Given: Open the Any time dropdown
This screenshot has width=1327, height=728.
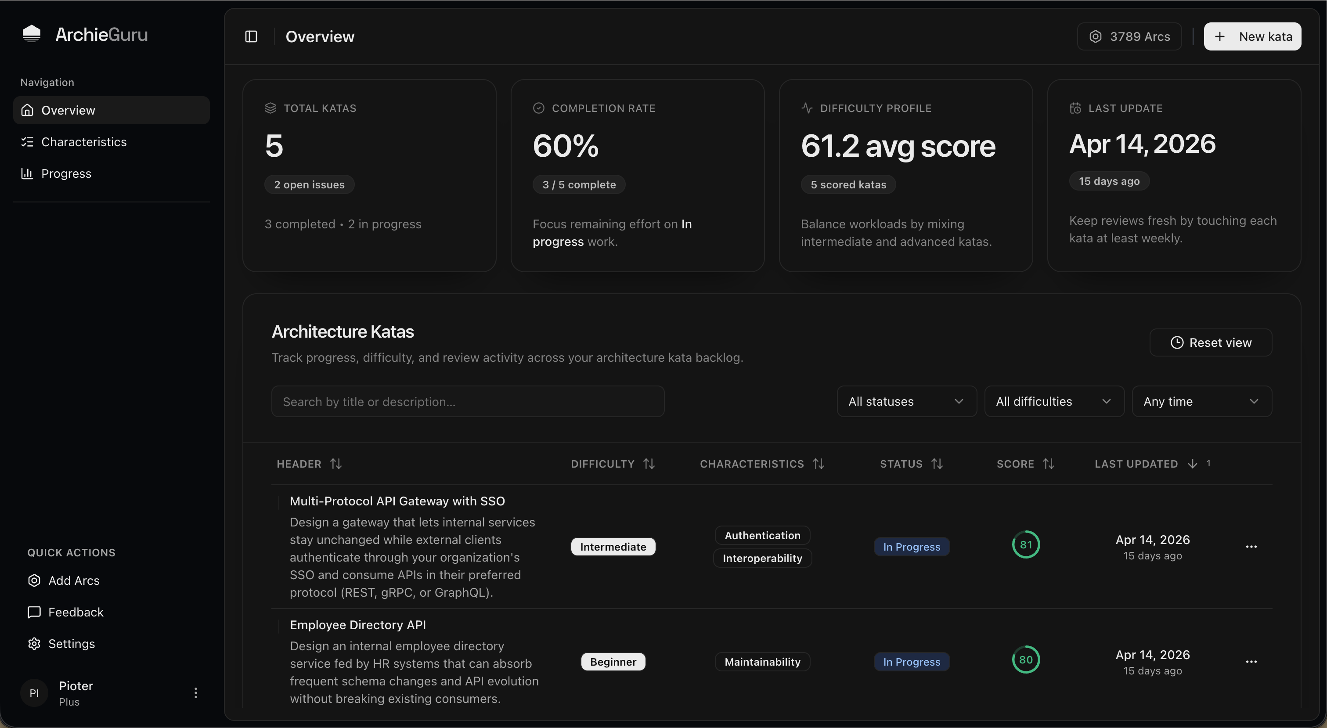Looking at the screenshot, I should point(1201,401).
